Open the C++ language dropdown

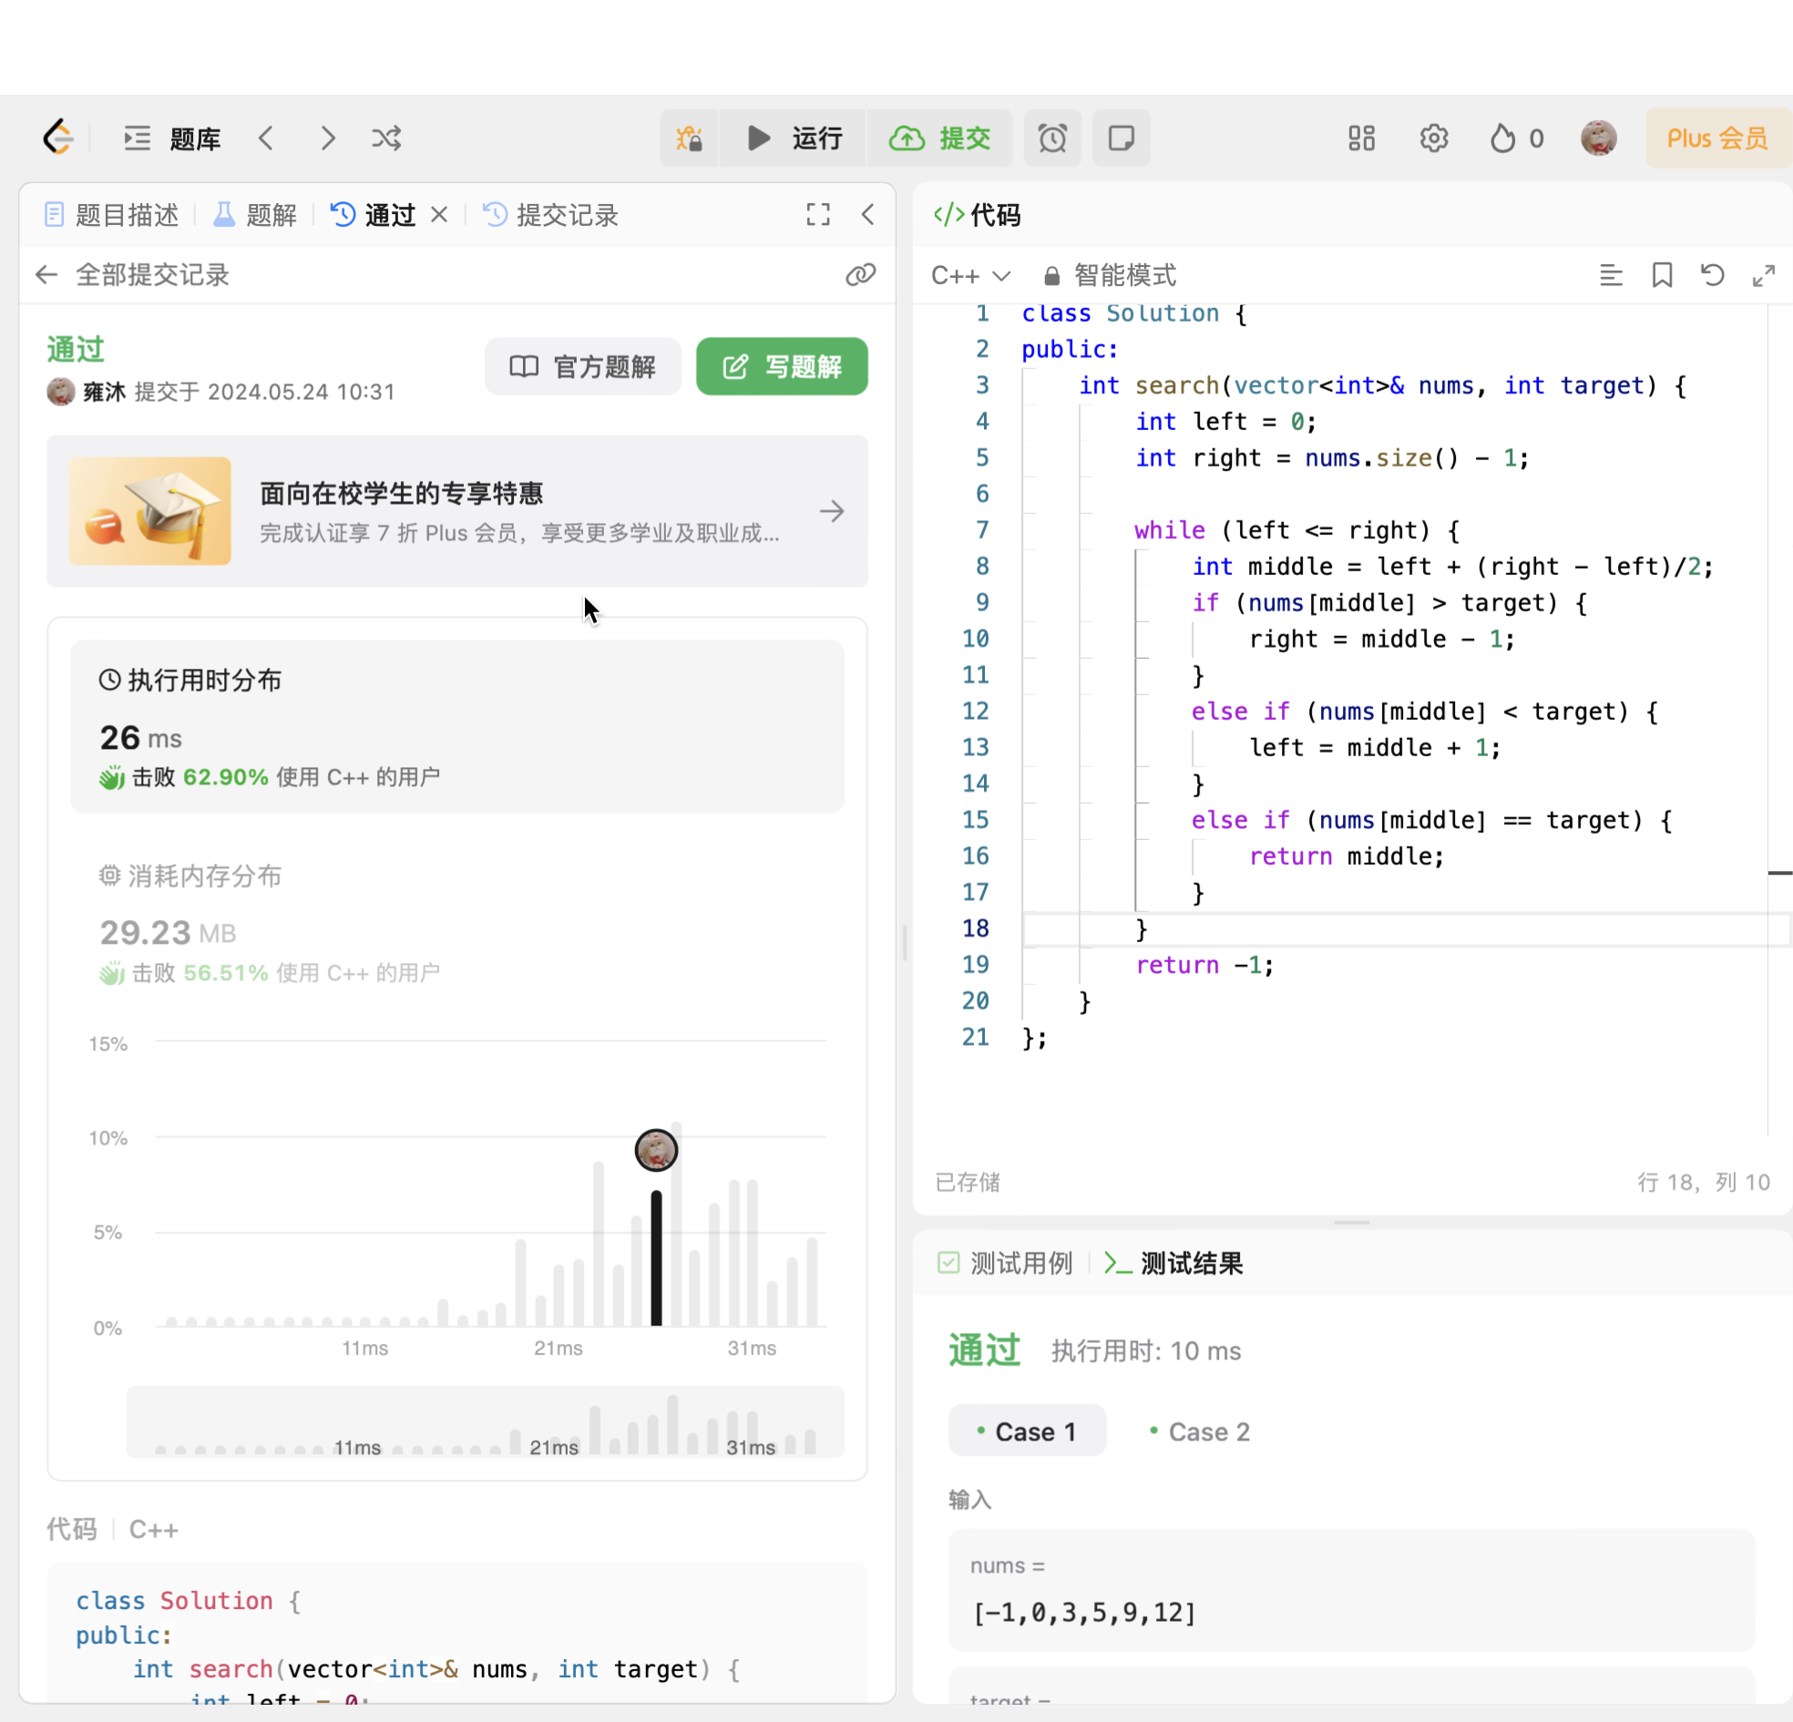[x=969, y=274]
